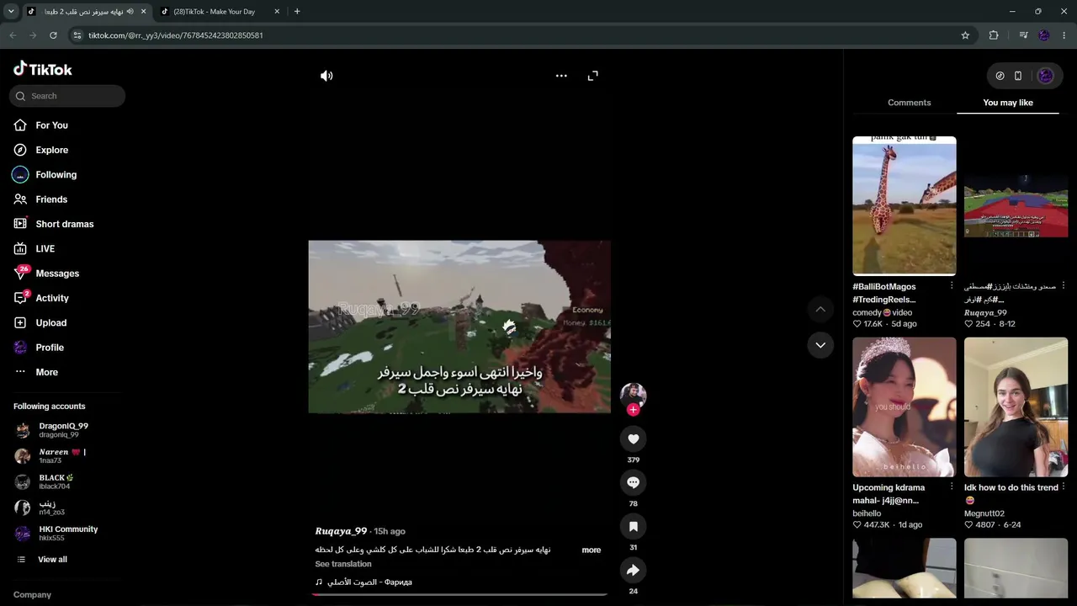
Task: Open the Minecraft video thumbnail by Ruqaya_99
Action: pos(1016,205)
